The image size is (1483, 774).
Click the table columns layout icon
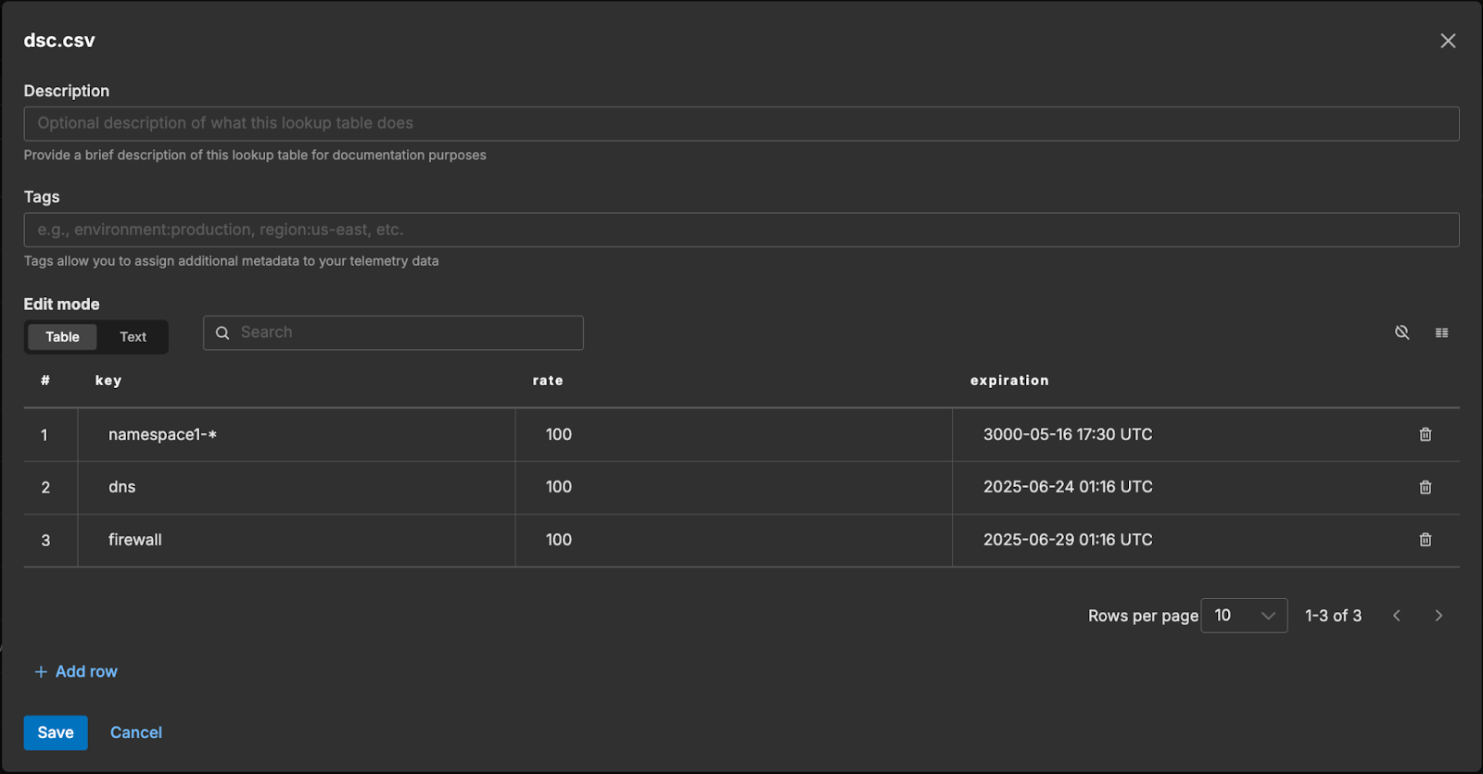click(1441, 333)
